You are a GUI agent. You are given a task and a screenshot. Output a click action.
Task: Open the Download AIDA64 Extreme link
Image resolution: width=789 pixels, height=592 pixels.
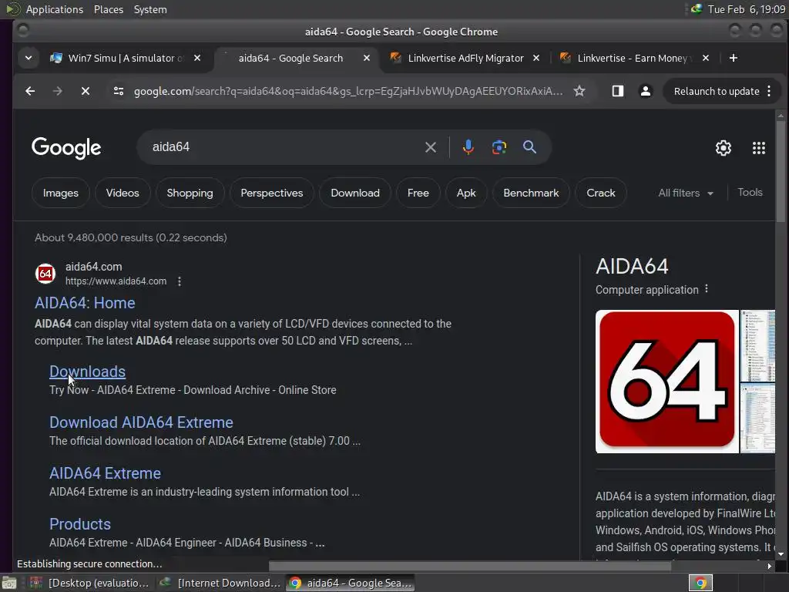pos(141,422)
